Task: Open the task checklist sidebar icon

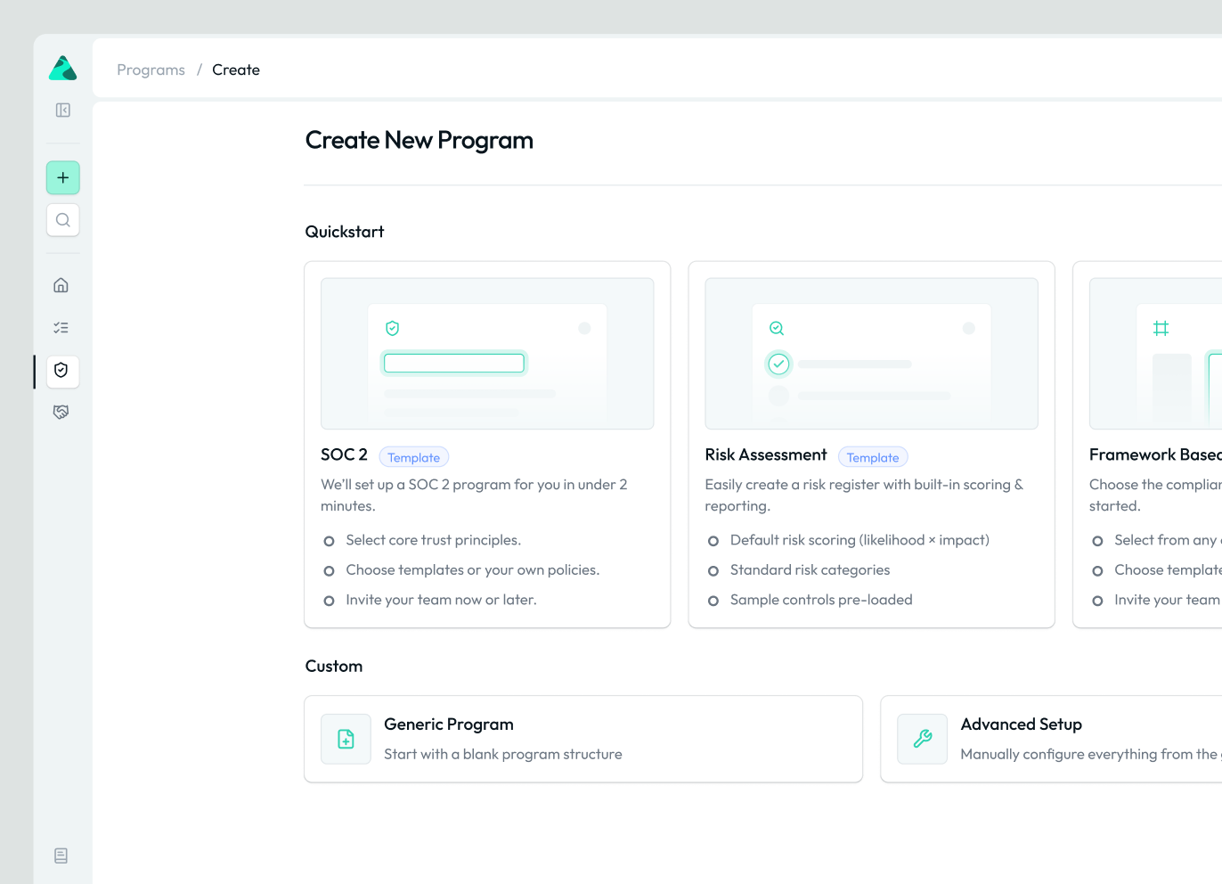Action: point(61,328)
